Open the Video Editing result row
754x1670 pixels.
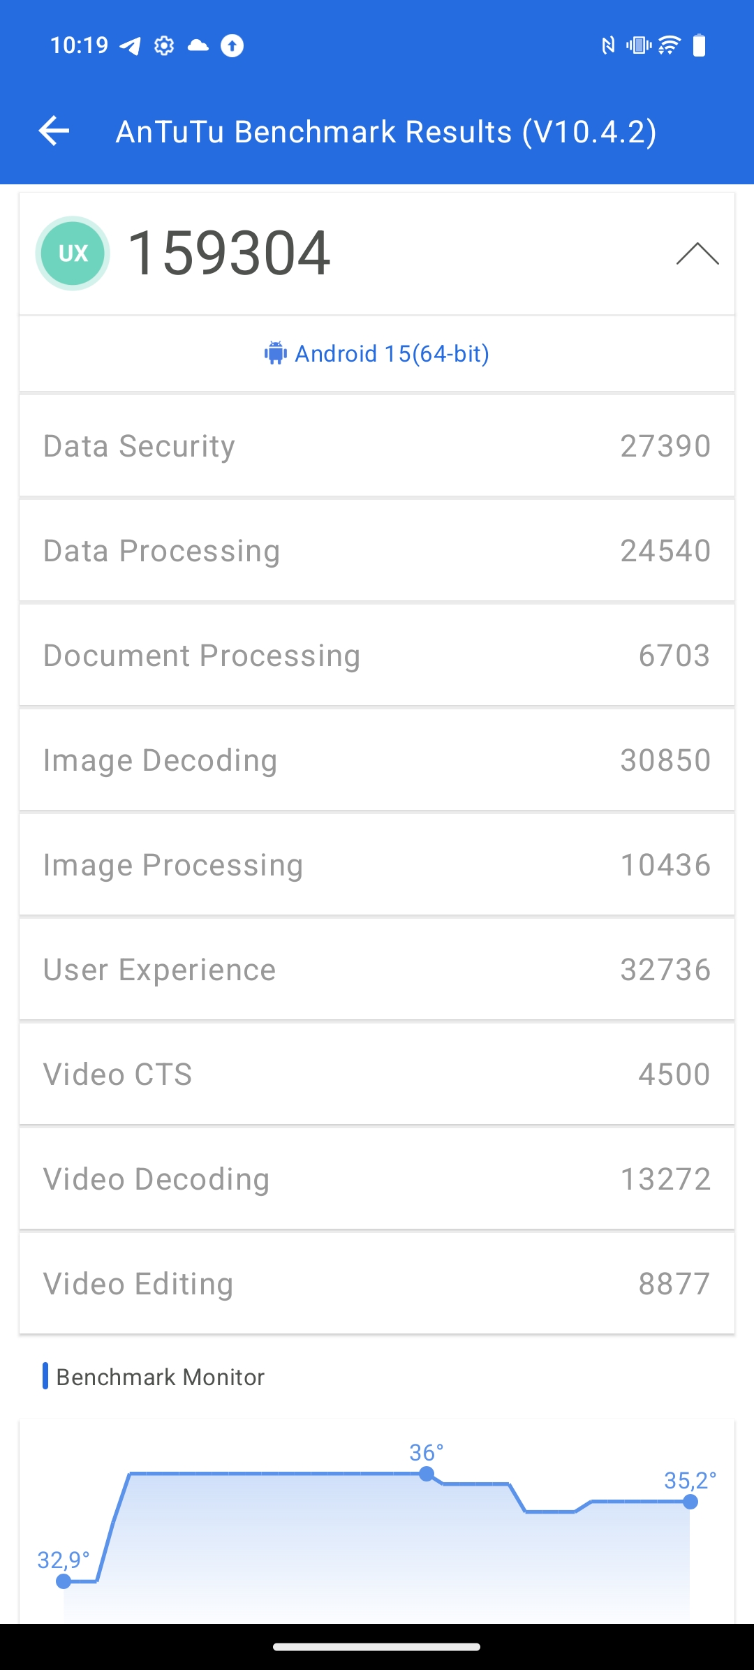[377, 1284]
